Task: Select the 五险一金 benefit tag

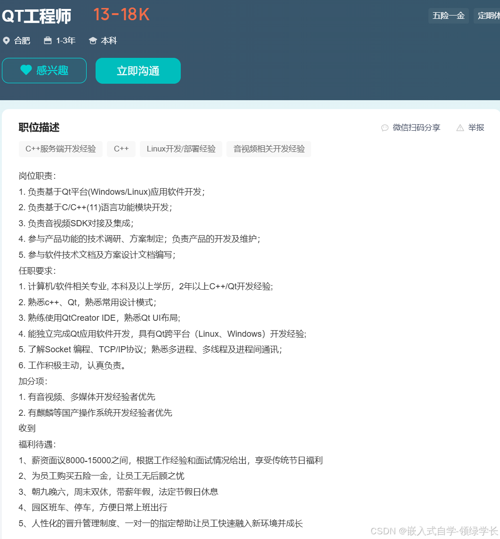Action: click(448, 16)
